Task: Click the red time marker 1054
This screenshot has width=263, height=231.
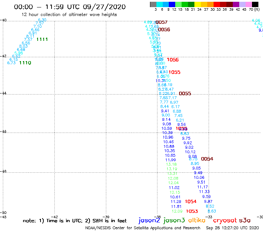Action: click(191, 202)
